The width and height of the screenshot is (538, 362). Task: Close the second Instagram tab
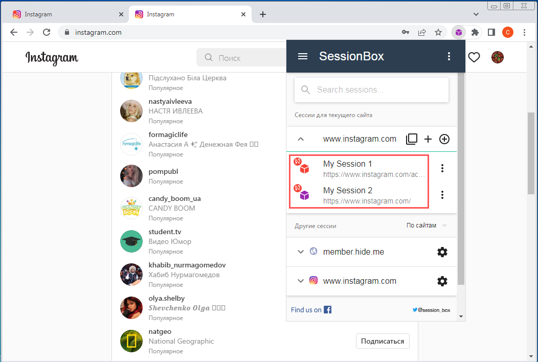pos(243,14)
